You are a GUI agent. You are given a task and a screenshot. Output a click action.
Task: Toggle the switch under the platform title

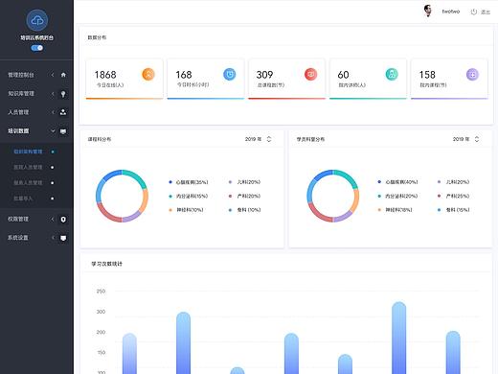[x=37, y=48]
